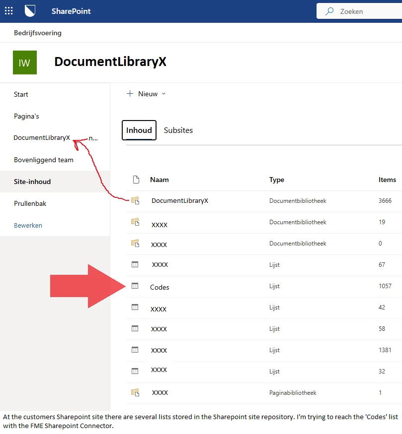Click list icon in row with 67 items

[x=135, y=264]
